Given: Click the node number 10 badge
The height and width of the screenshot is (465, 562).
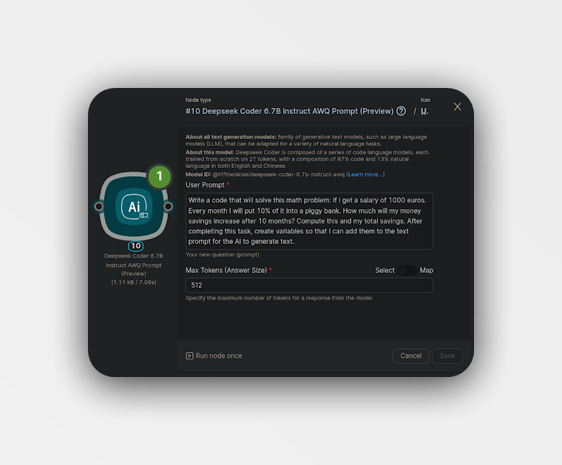Looking at the screenshot, I should [135, 245].
